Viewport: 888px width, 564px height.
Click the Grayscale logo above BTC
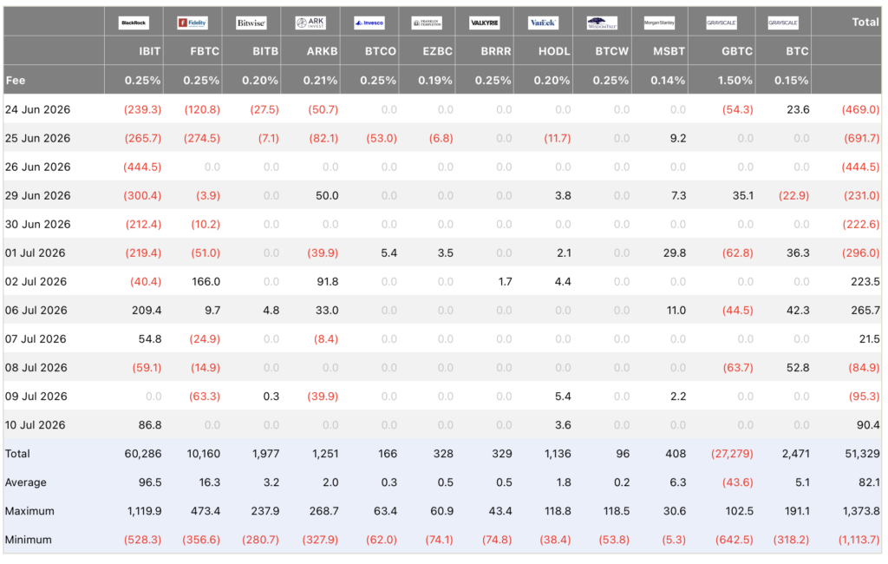click(783, 23)
